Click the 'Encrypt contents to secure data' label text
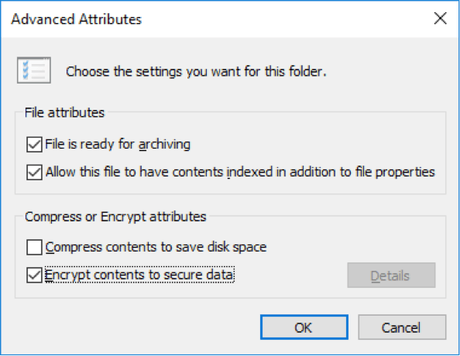Screen dimensions: 460x356 (139, 275)
